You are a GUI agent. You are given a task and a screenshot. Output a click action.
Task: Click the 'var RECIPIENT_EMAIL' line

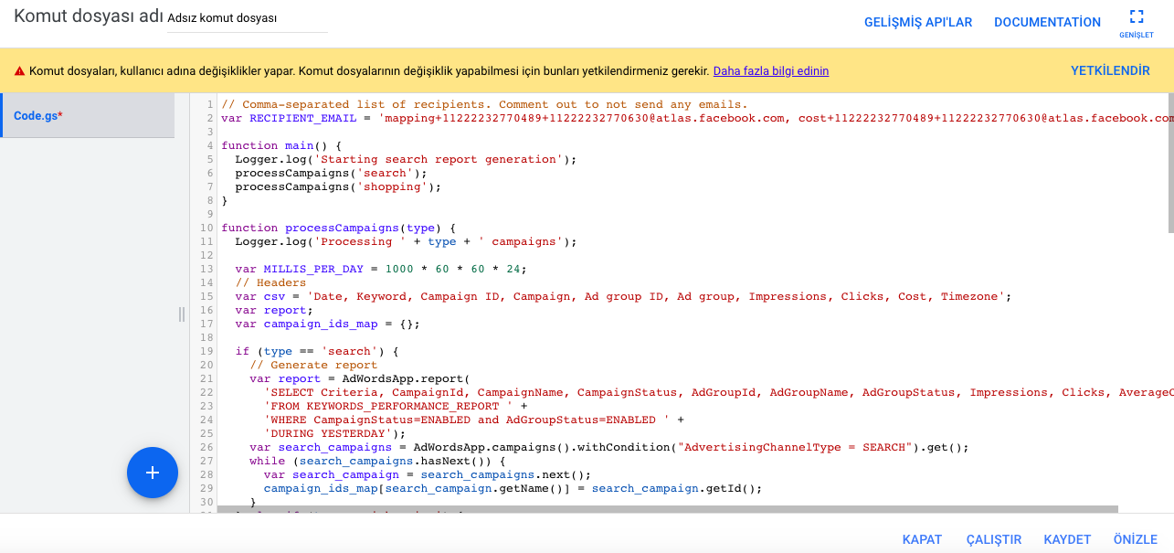696,118
